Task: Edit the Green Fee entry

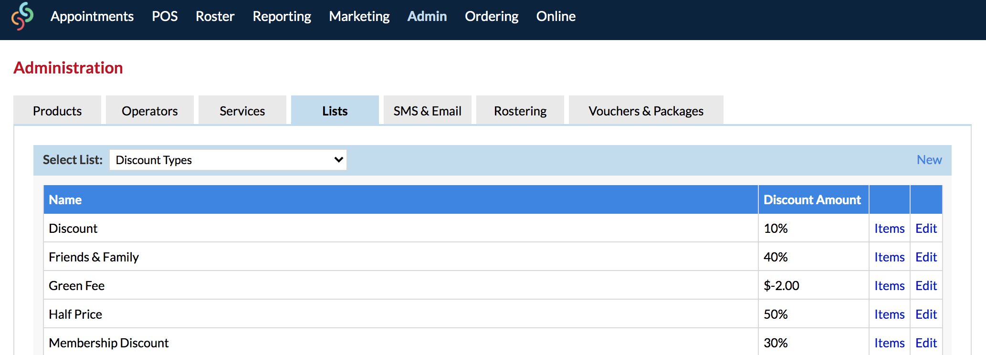Action: click(x=926, y=286)
